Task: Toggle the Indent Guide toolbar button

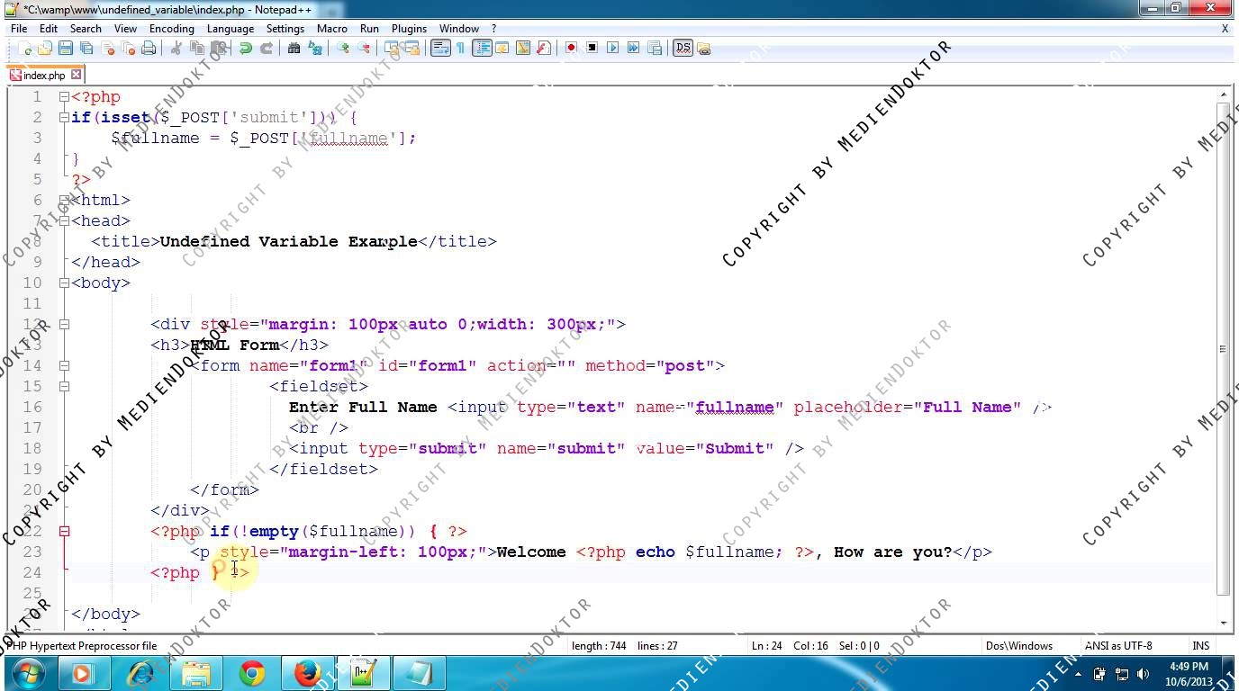Action: point(482,49)
